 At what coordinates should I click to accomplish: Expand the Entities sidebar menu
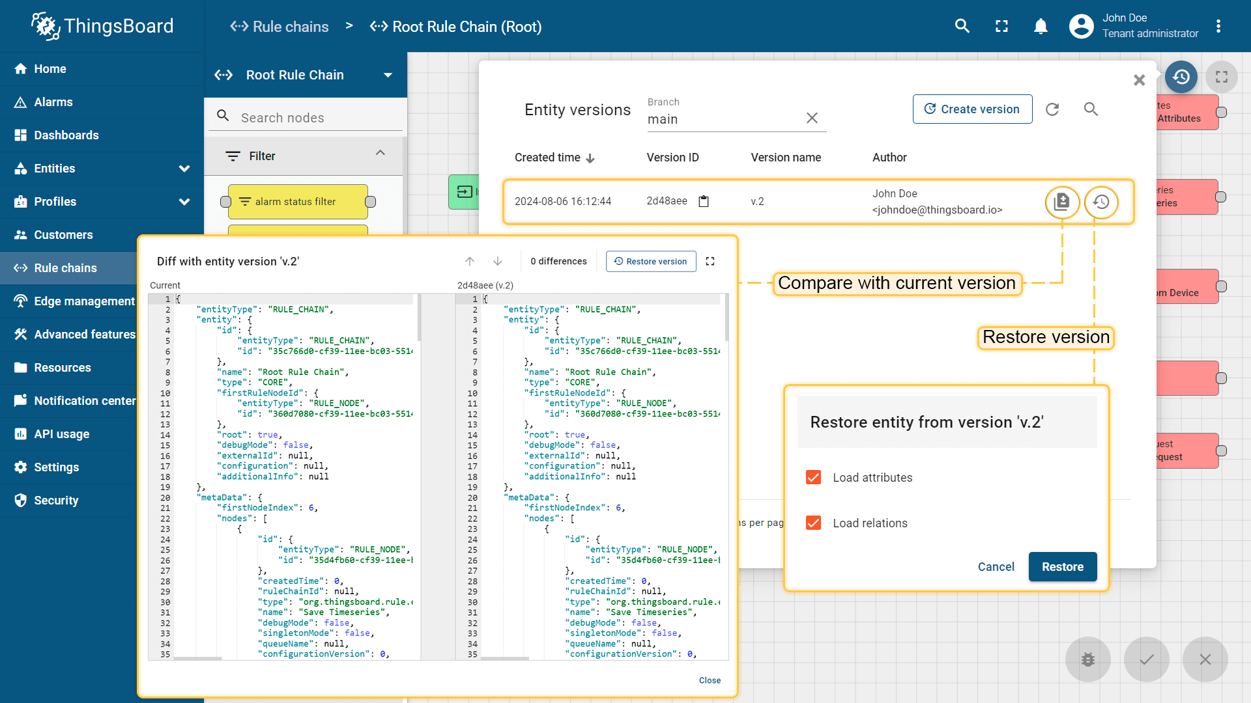(184, 169)
